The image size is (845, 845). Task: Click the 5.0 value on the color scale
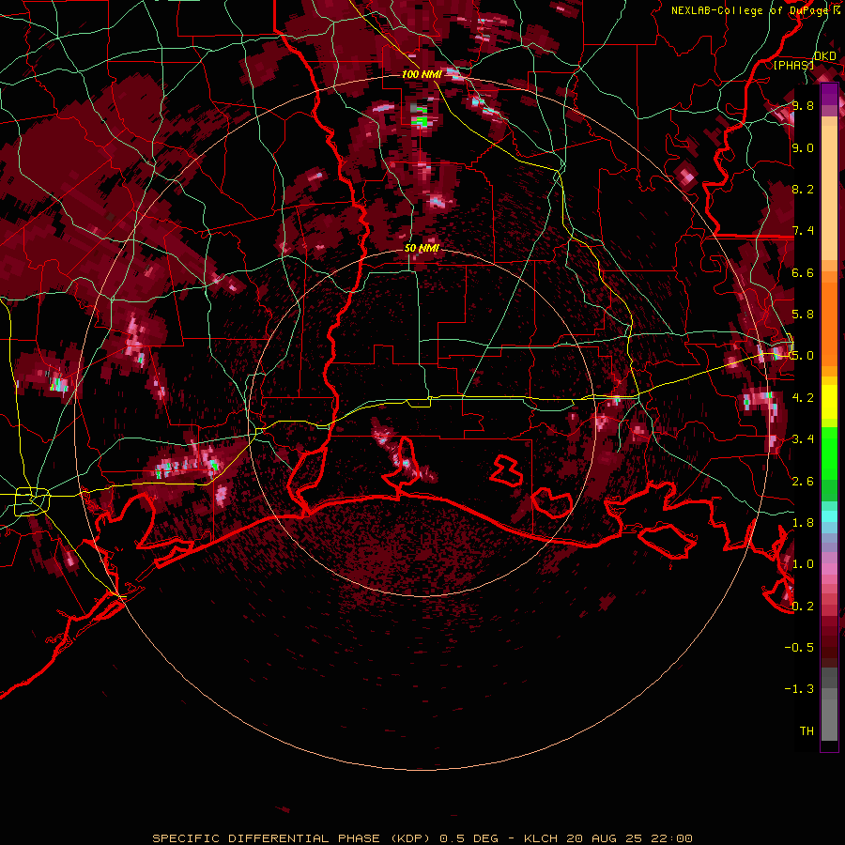(x=803, y=356)
